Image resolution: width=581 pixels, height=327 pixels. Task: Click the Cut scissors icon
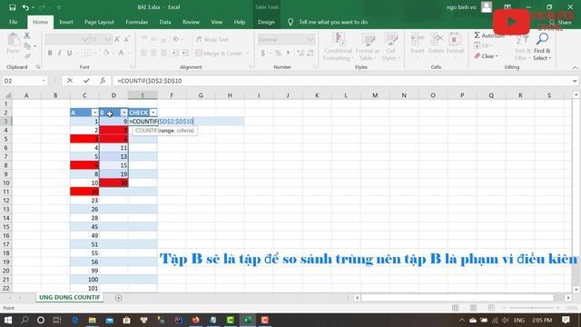(26, 35)
